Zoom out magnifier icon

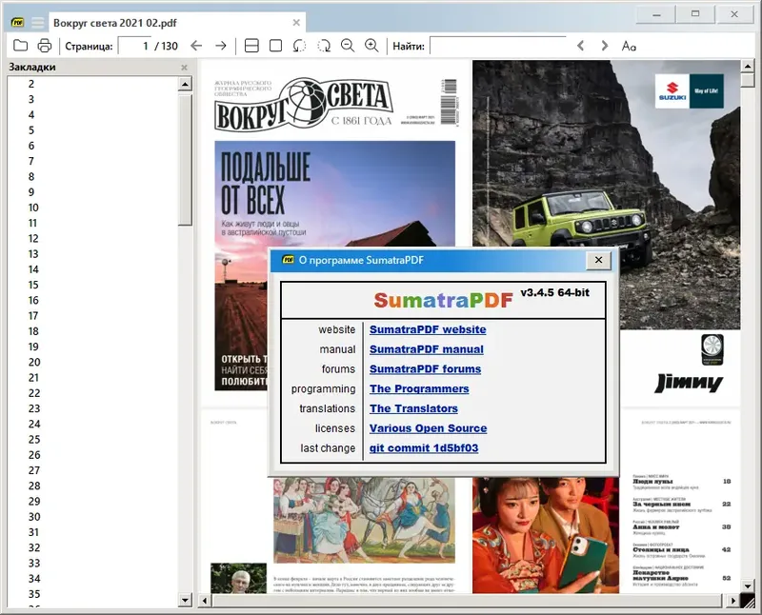(x=348, y=46)
